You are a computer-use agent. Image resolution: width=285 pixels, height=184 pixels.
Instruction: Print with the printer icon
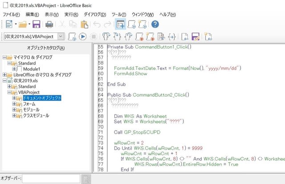49,24
